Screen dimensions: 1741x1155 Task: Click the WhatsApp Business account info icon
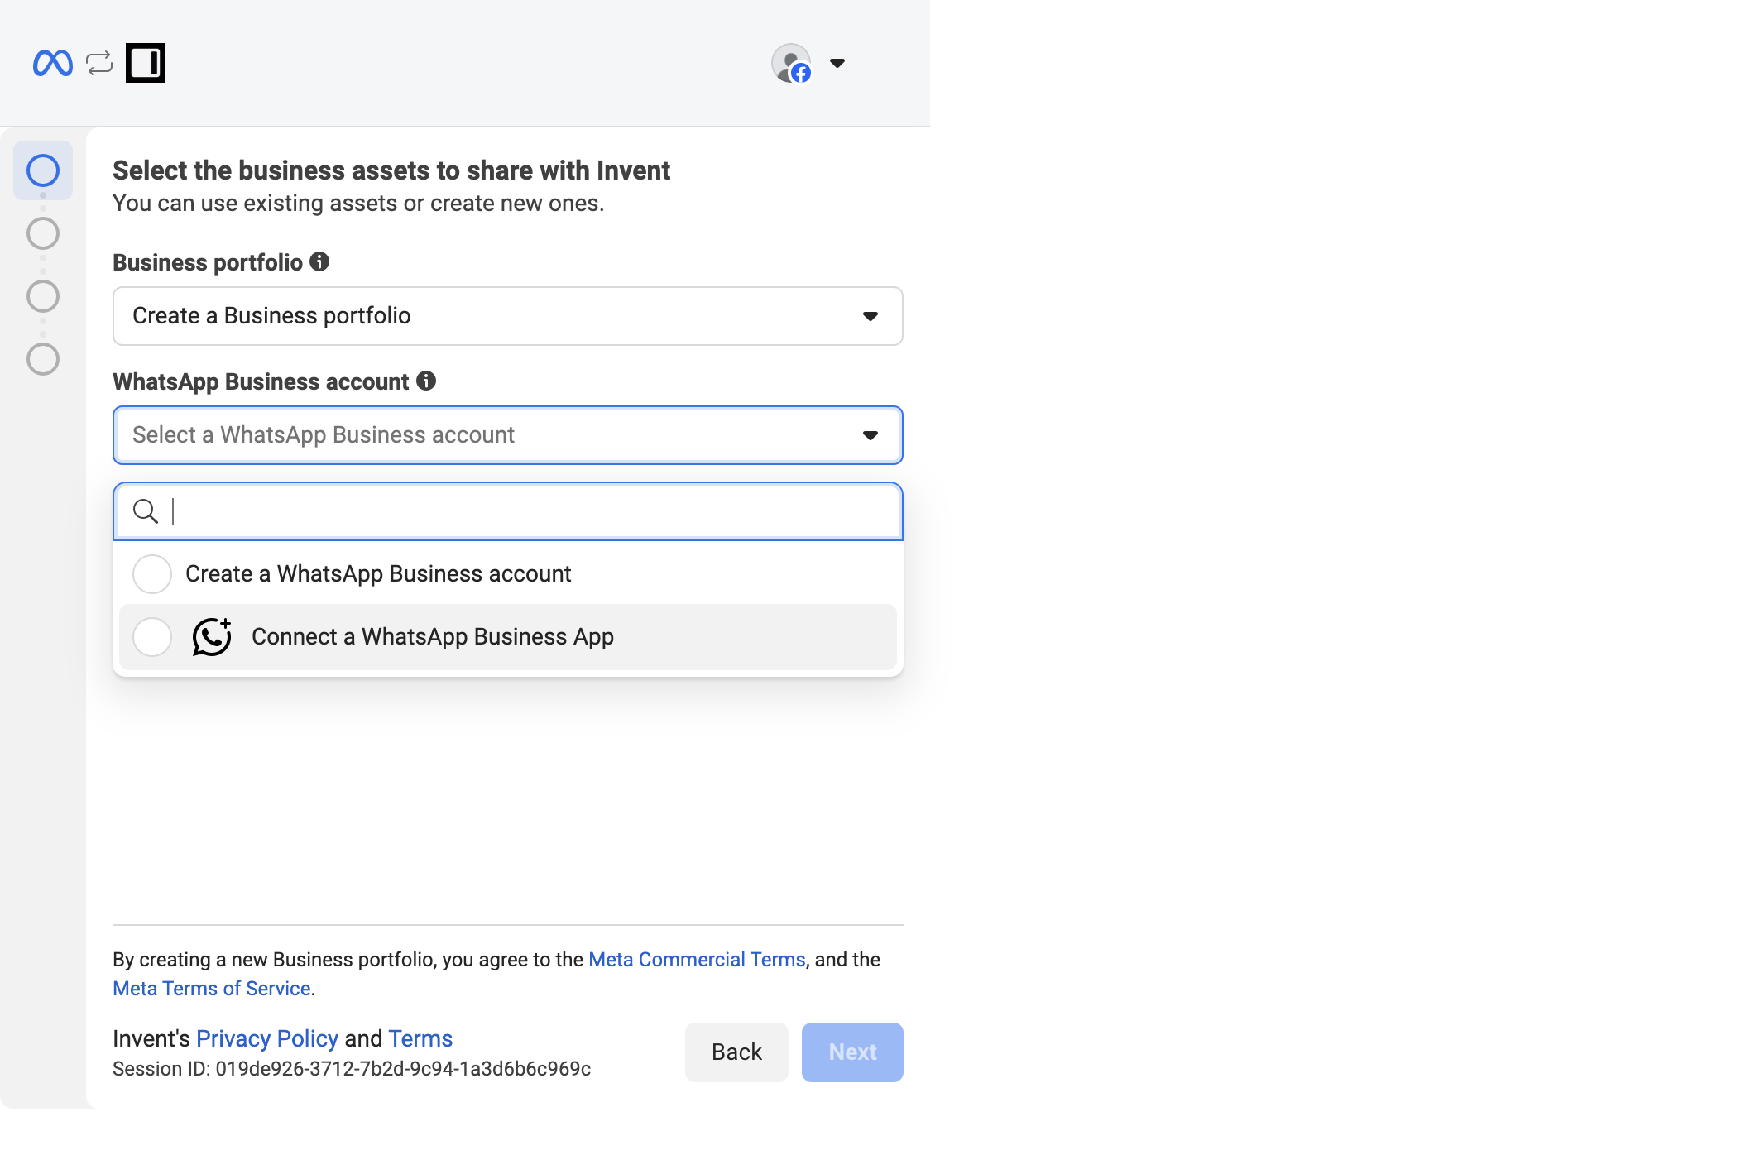pos(426,381)
